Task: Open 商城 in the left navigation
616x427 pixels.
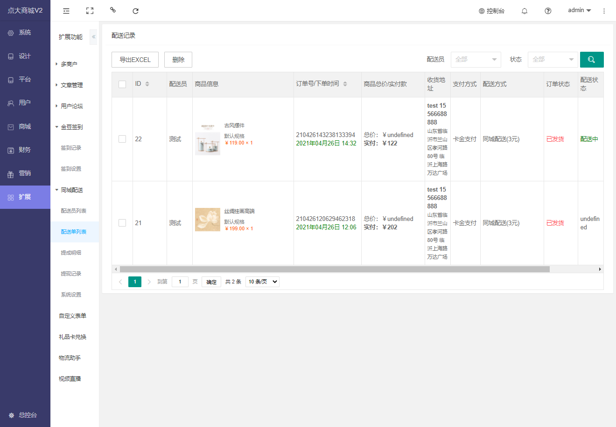Action: click(x=25, y=126)
